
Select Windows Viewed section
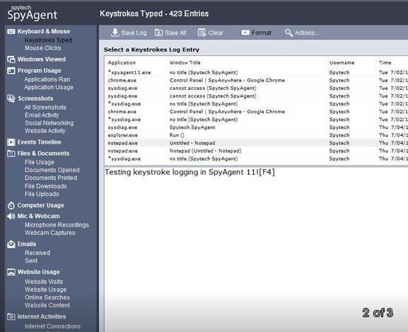pos(42,59)
